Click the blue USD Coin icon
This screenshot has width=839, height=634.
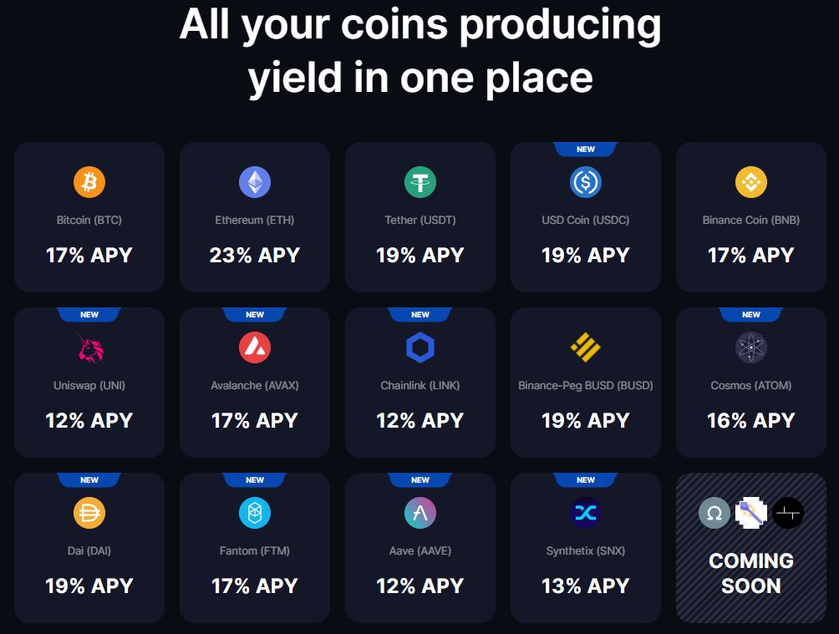pos(586,181)
